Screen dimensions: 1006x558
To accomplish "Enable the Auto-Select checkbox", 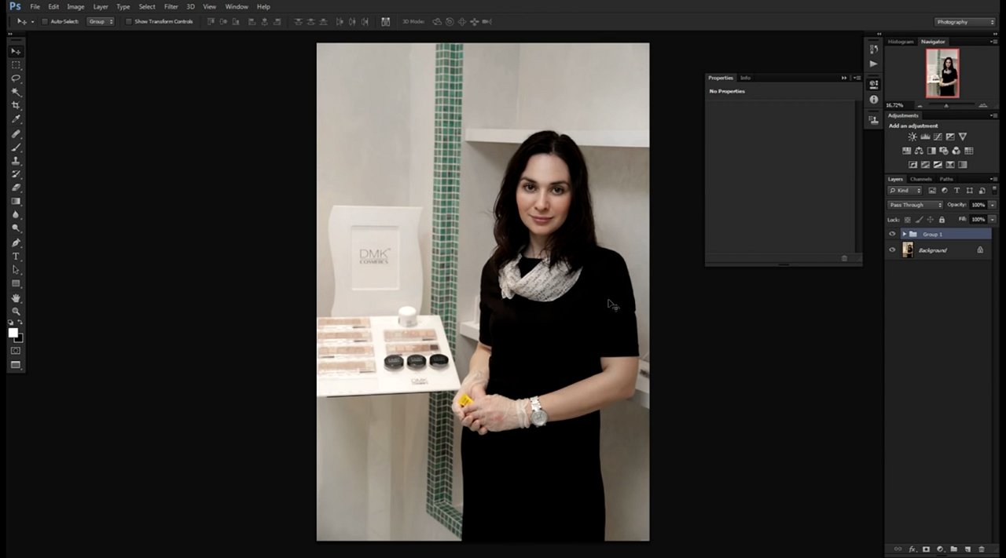I will click(45, 21).
